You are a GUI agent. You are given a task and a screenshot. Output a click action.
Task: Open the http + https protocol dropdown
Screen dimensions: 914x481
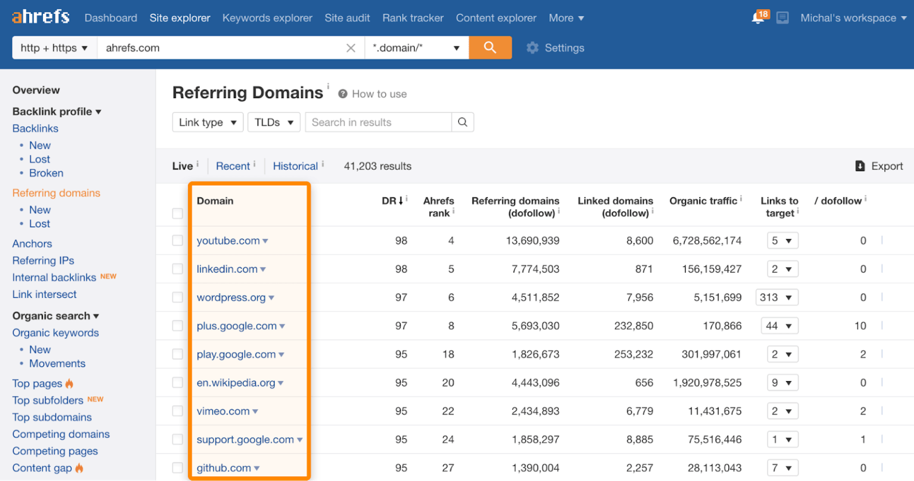point(54,48)
